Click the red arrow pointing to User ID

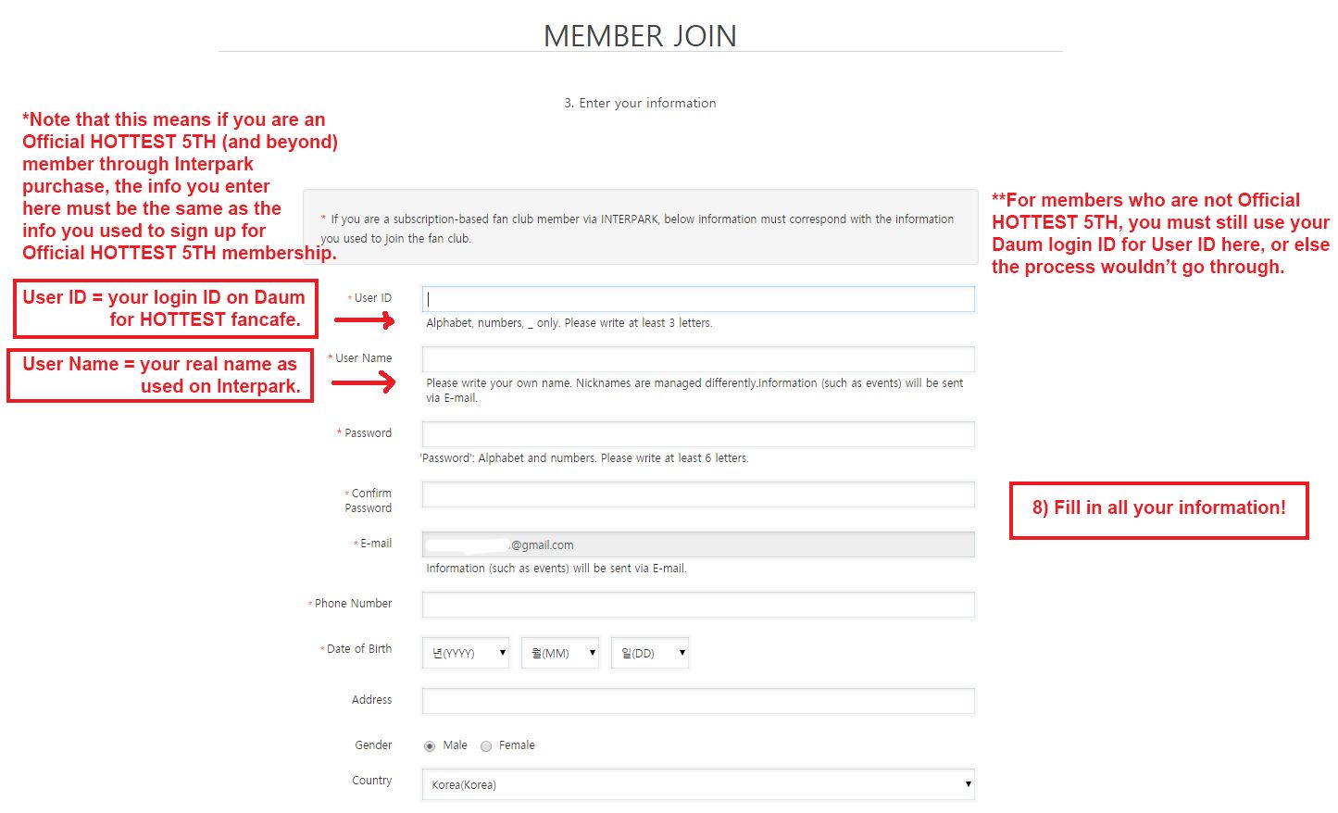click(365, 320)
